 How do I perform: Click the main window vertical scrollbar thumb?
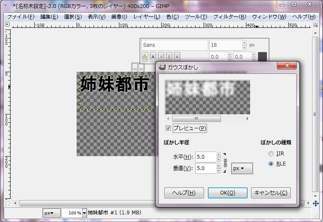point(315,114)
